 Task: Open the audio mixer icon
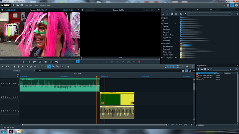point(192,67)
